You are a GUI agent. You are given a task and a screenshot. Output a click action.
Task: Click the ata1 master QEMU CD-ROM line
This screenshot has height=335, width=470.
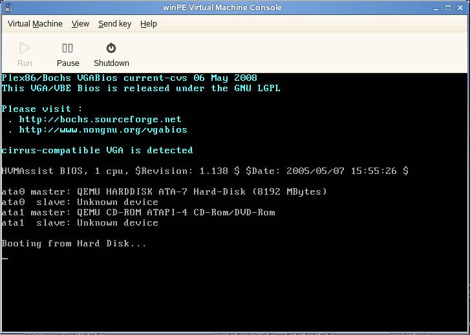click(138, 213)
